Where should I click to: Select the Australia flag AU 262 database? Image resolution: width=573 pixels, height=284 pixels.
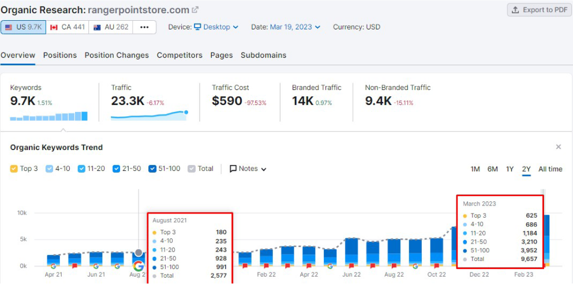click(111, 27)
